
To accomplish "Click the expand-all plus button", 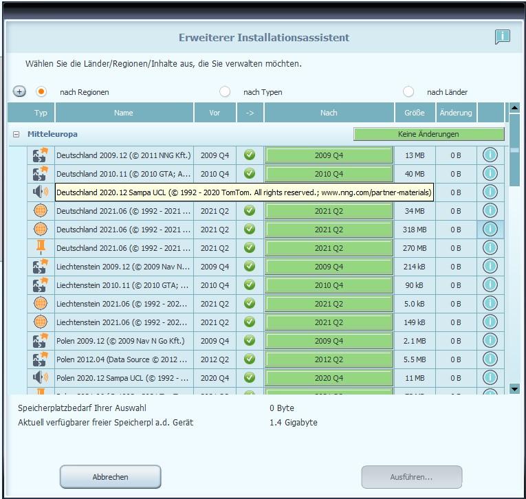I will coord(19,91).
